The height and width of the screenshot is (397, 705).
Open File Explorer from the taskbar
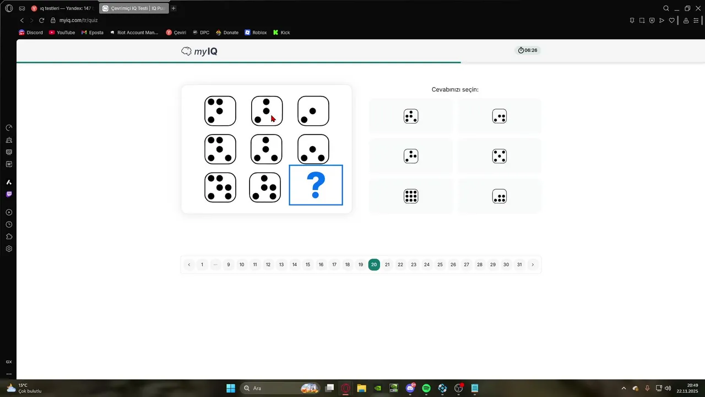pos(361,388)
